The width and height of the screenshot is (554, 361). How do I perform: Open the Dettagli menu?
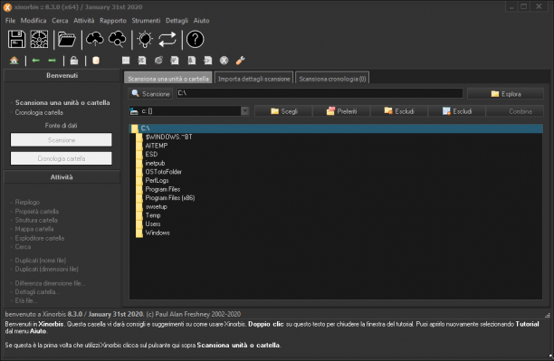(177, 21)
